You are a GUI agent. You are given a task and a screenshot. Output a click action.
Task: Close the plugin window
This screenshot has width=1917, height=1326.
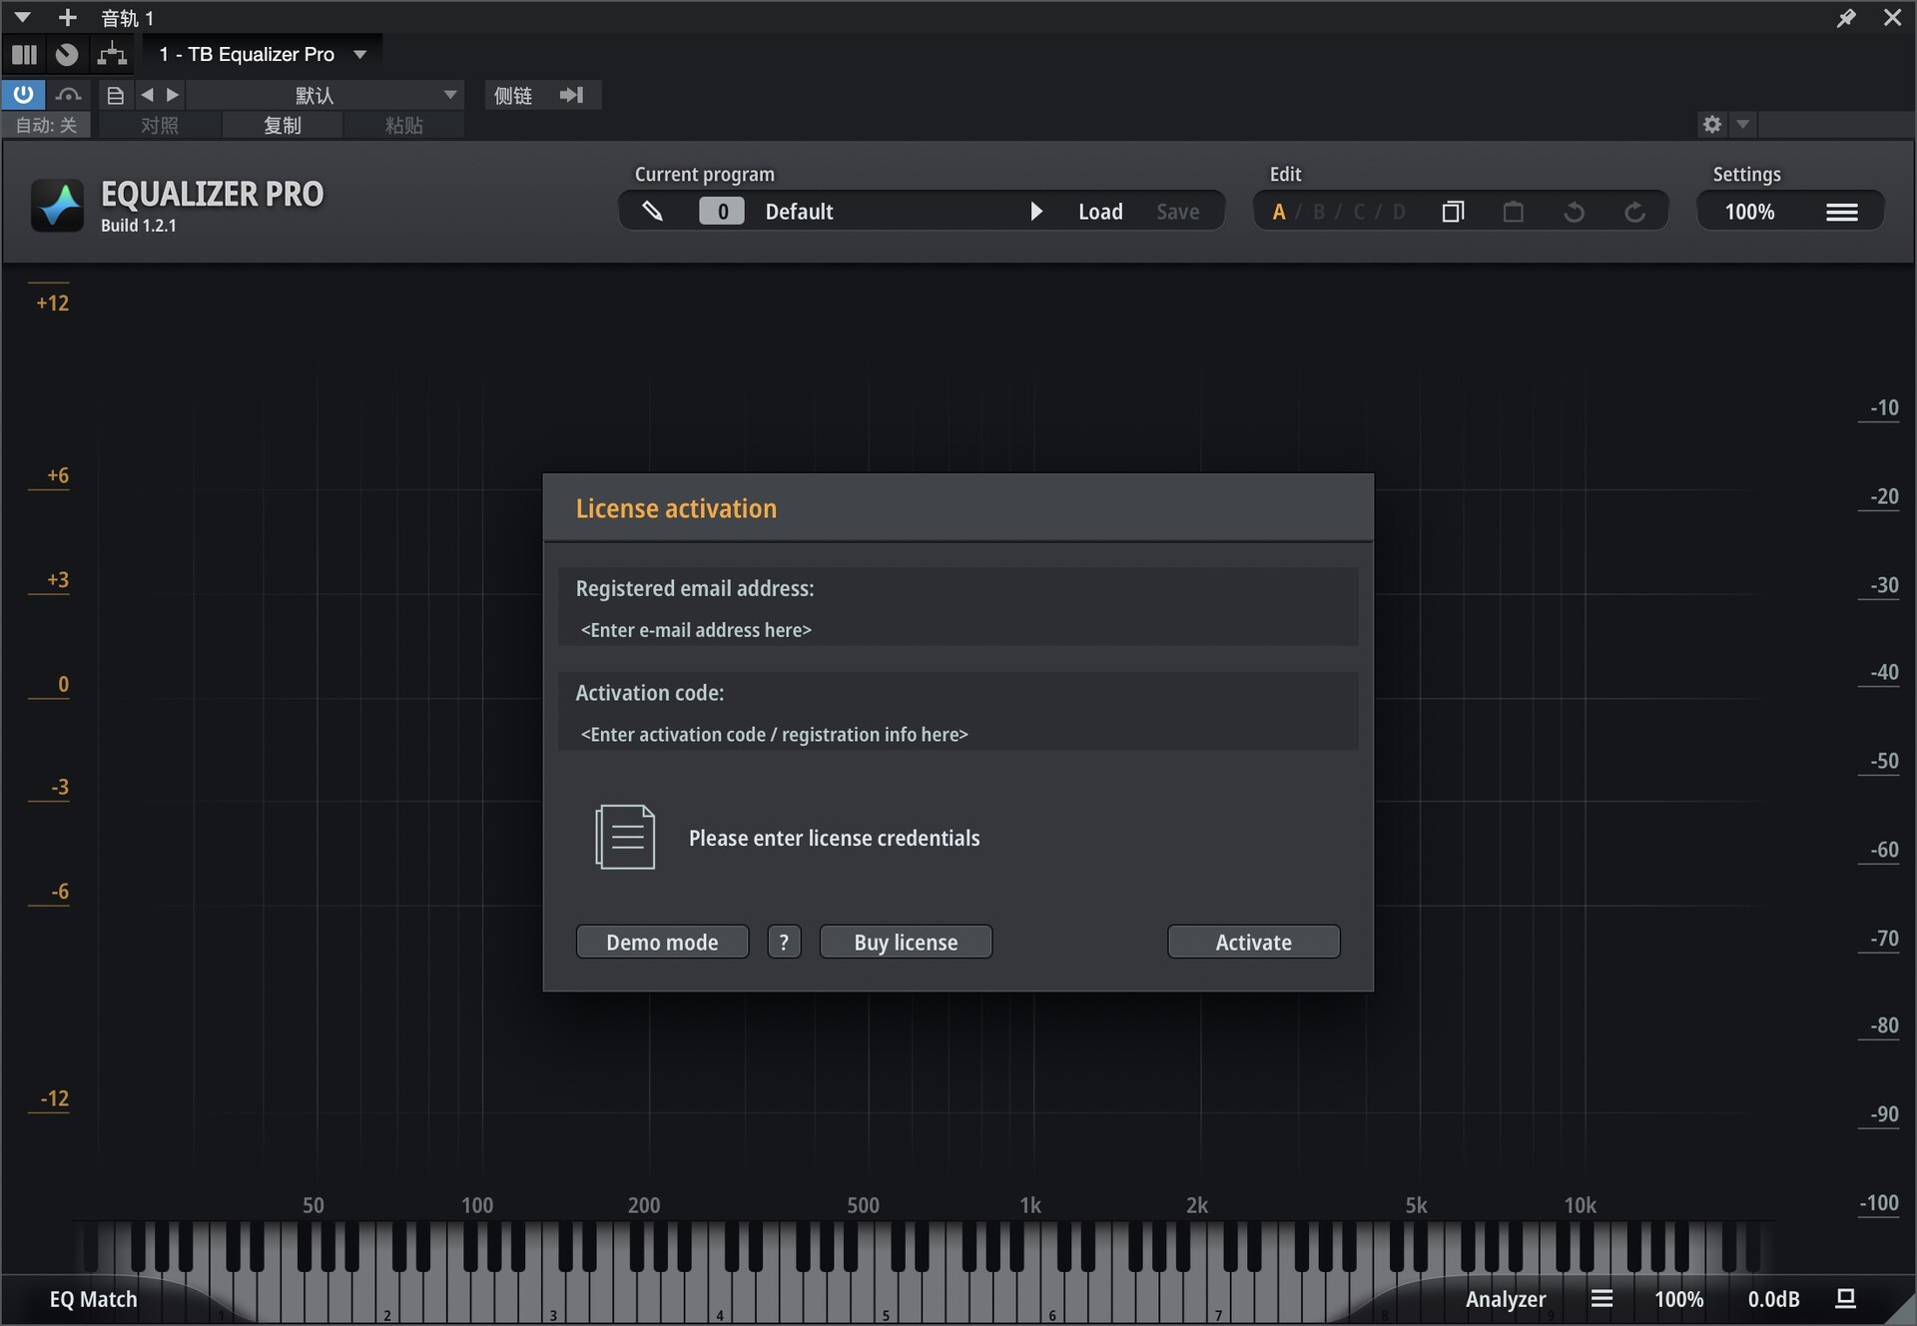coord(1892,17)
